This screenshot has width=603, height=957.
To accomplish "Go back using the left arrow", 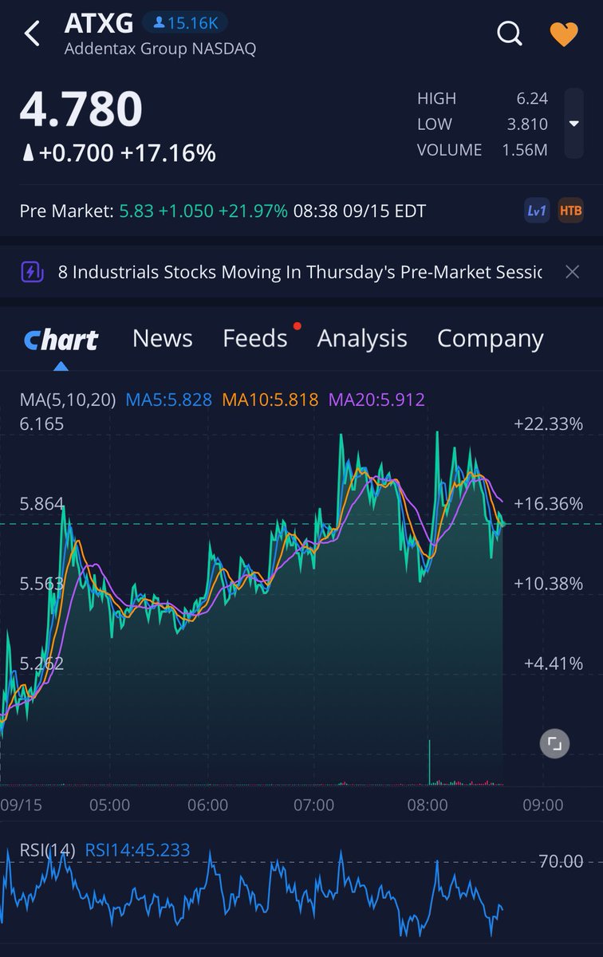I will pyautogui.click(x=32, y=34).
